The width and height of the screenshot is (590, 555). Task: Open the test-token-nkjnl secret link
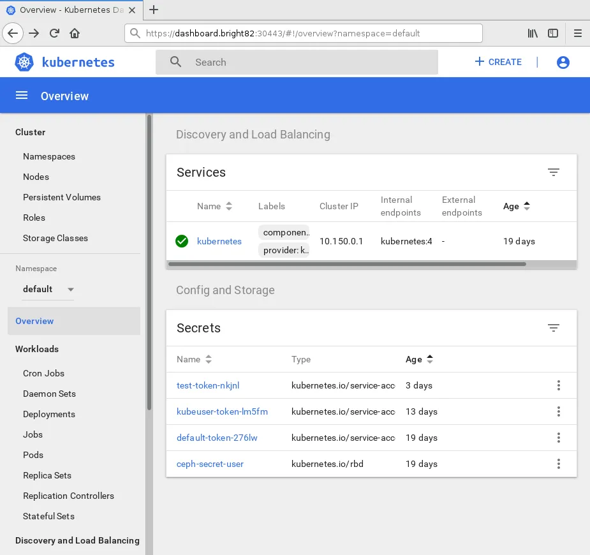click(x=208, y=385)
